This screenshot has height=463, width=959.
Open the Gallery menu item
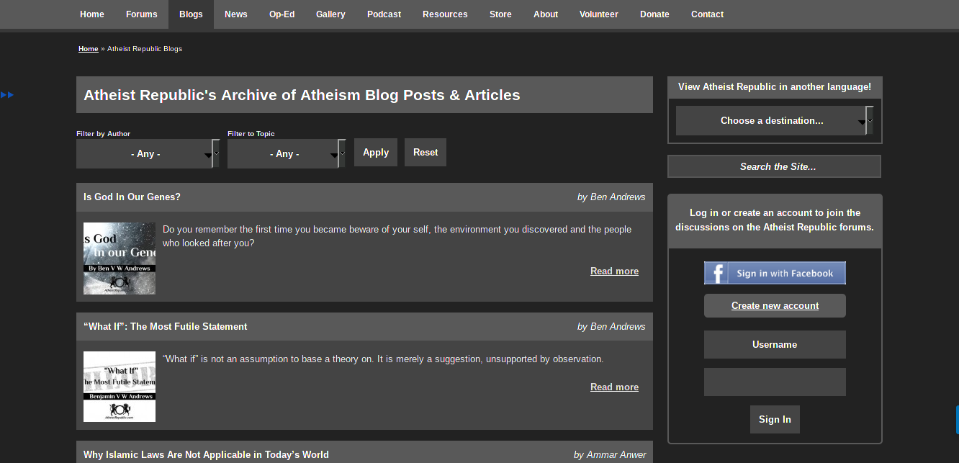(x=330, y=14)
